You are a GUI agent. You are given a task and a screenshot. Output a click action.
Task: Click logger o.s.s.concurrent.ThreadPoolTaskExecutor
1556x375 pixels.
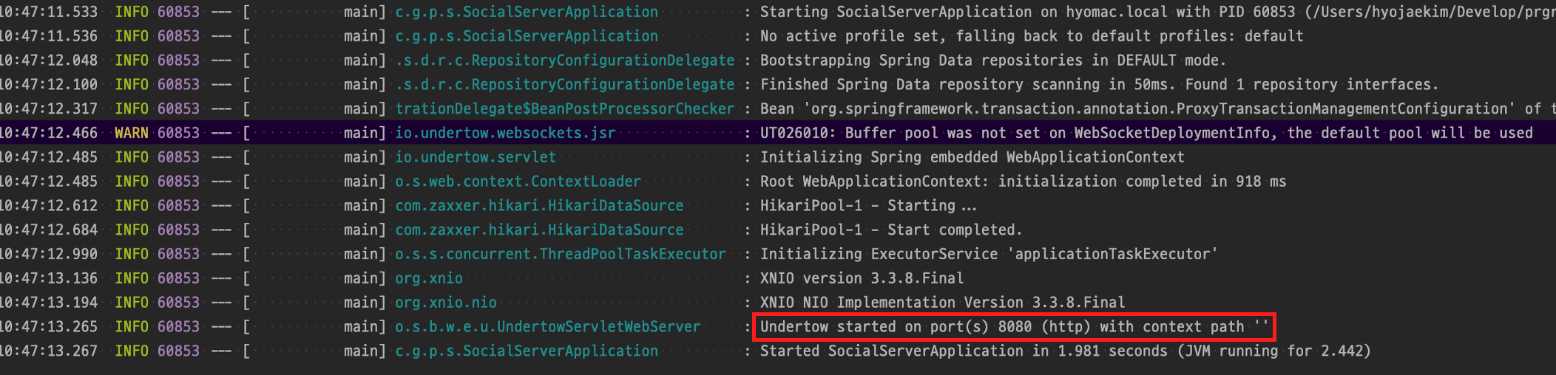(561, 254)
